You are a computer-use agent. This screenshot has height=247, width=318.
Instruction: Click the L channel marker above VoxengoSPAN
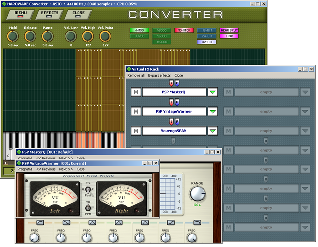[x=171, y=122]
